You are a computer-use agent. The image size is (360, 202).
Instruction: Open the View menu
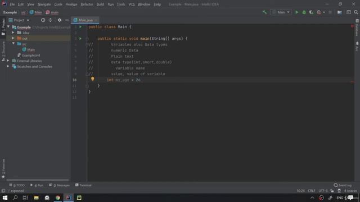click(x=30, y=4)
